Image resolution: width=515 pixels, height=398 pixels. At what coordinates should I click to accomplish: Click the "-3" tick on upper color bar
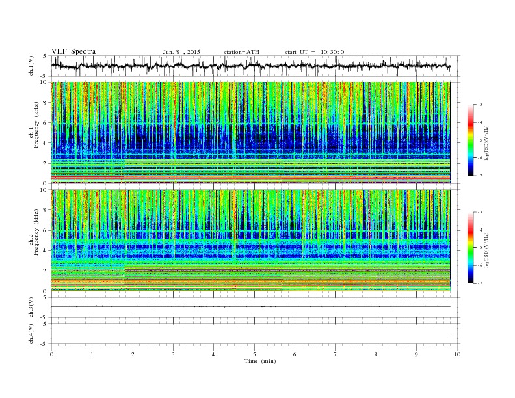(x=480, y=105)
